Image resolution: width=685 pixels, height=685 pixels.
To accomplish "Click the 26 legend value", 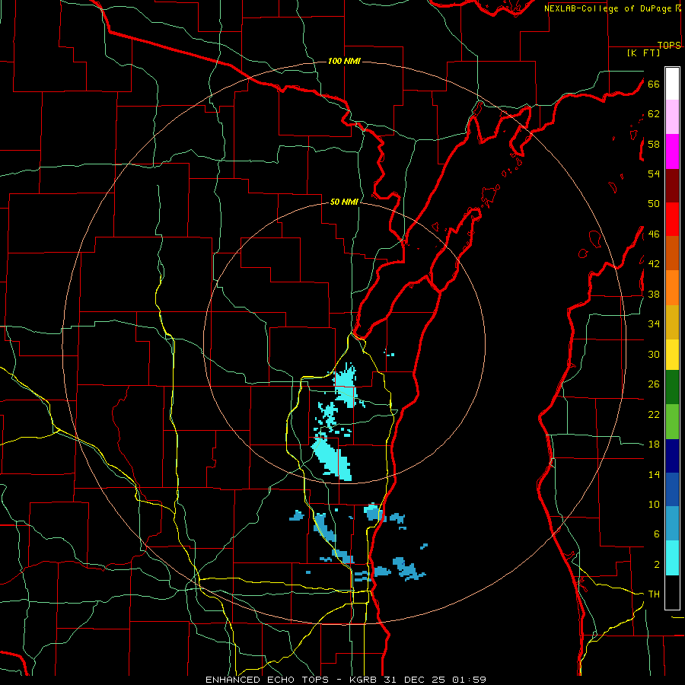I will [x=654, y=384].
